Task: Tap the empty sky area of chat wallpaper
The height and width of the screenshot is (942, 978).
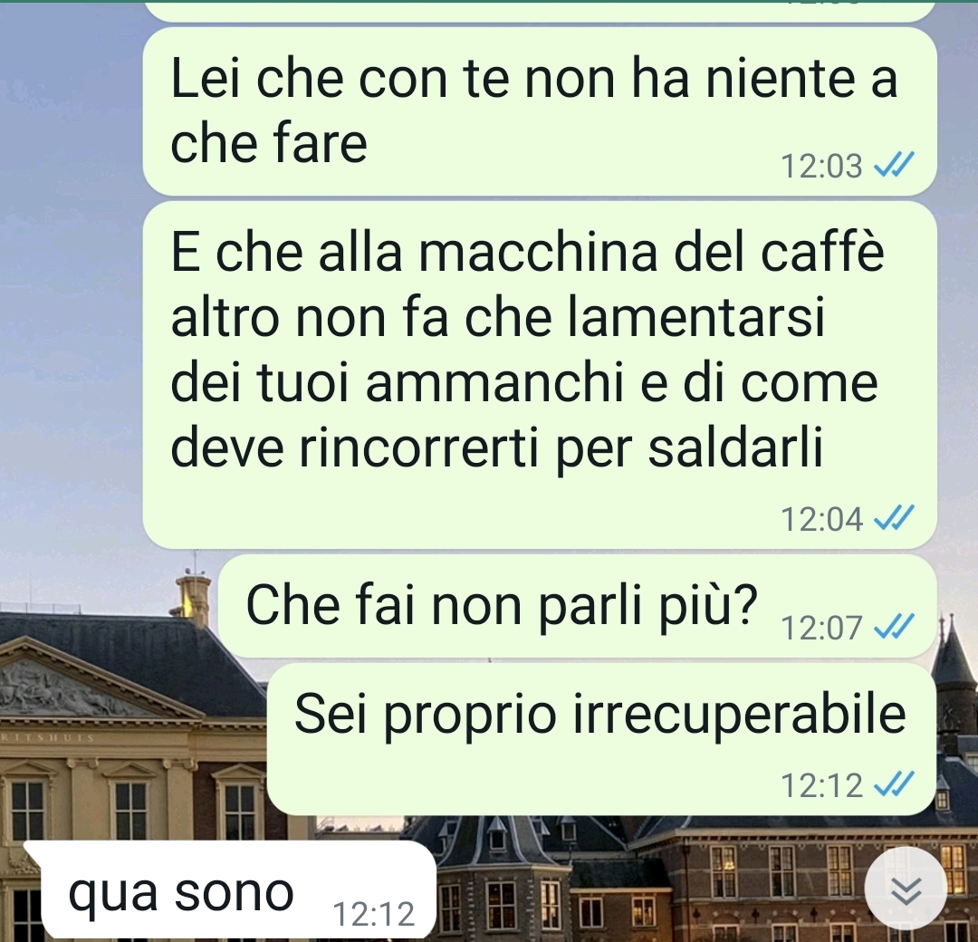Action: tap(69, 312)
